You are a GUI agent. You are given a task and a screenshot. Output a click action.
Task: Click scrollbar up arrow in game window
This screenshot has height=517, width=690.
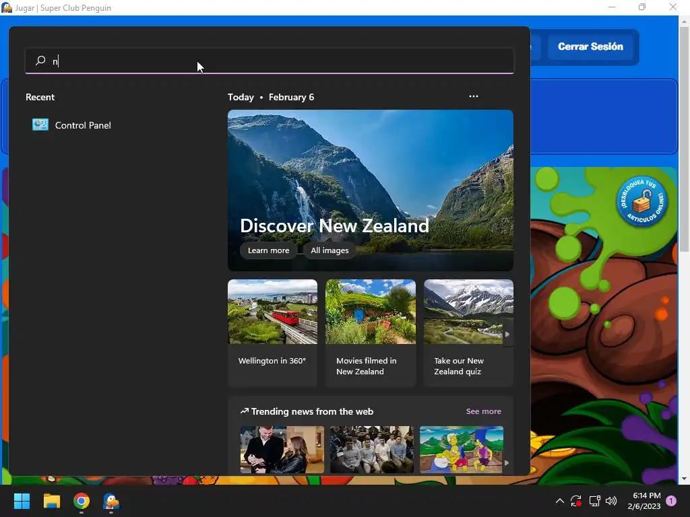(684, 21)
